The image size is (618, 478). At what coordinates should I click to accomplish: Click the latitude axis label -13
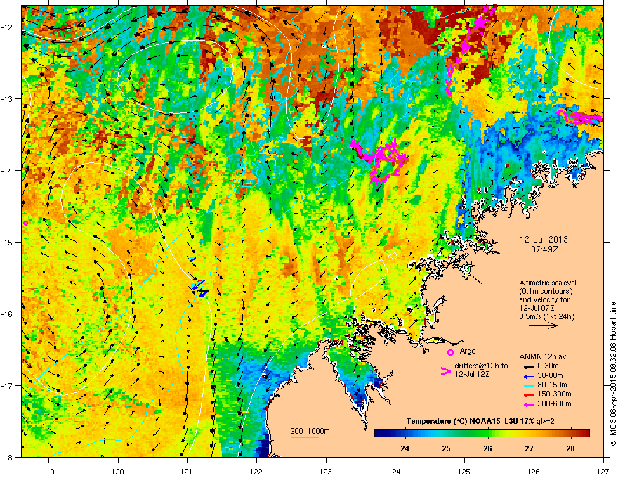[x=8, y=99]
